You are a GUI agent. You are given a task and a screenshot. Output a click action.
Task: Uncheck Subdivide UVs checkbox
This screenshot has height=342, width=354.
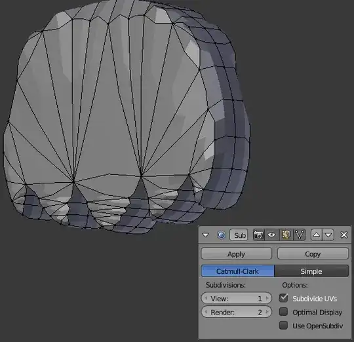(x=283, y=298)
